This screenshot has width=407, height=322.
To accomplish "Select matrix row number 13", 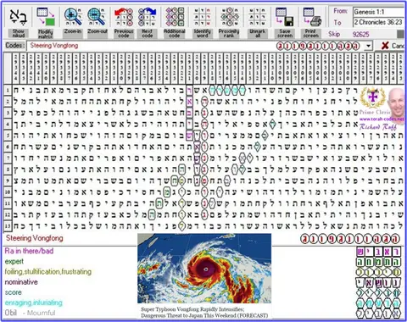I will click(x=8, y=226).
